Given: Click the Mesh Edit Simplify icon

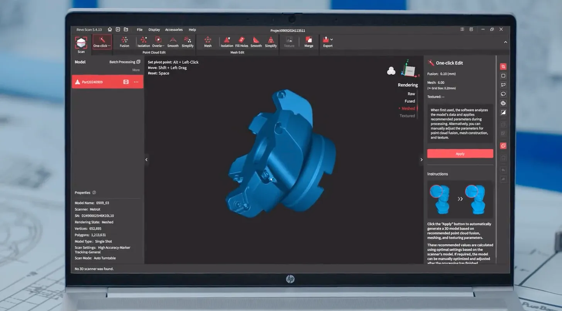Looking at the screenshot, I should [x=271, y=42].
